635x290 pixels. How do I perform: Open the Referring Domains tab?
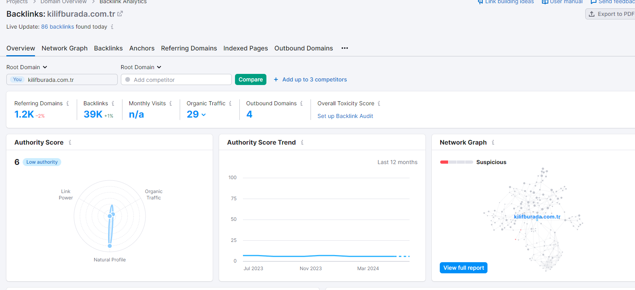point(189,48)
